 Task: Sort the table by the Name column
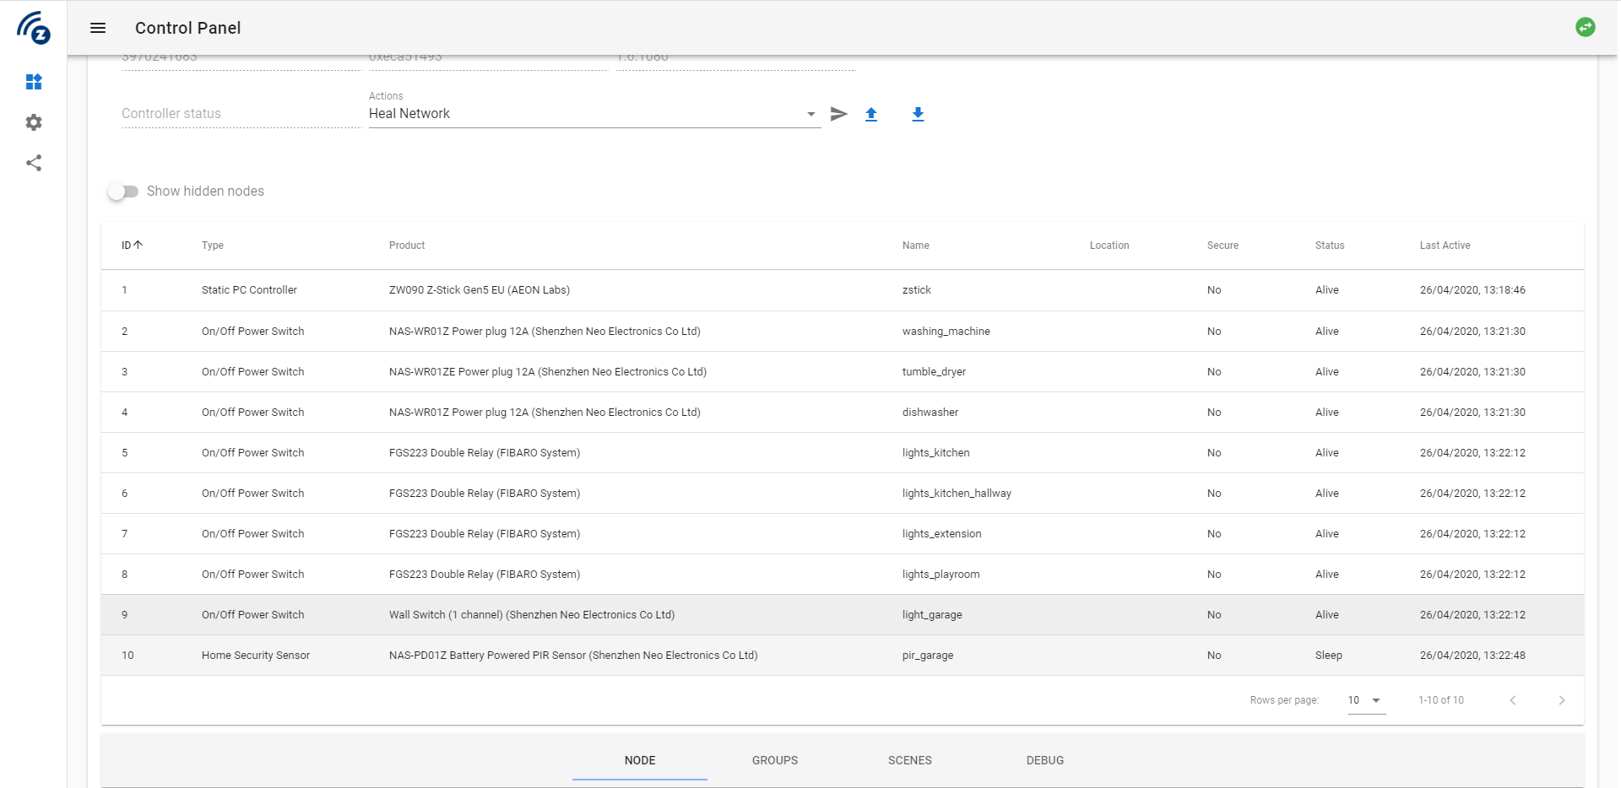915,246
